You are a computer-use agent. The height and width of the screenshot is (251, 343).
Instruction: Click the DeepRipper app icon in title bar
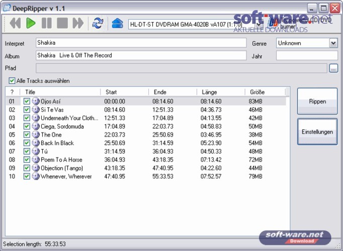pos(7,8)
